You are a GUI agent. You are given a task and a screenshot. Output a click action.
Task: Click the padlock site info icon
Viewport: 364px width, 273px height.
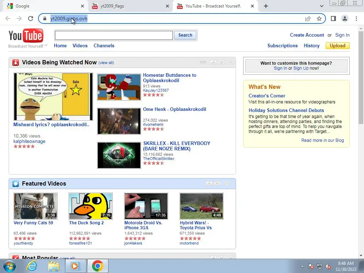[45, 18]
